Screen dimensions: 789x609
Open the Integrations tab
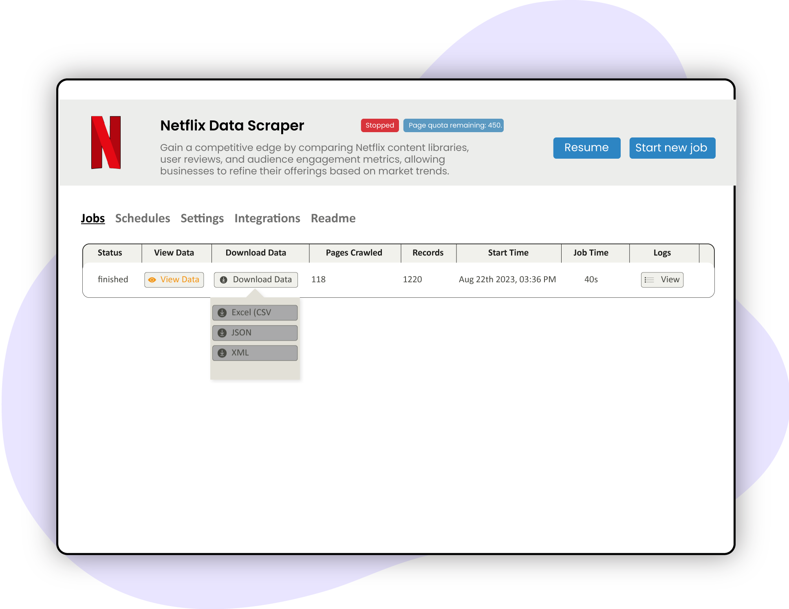267,217
